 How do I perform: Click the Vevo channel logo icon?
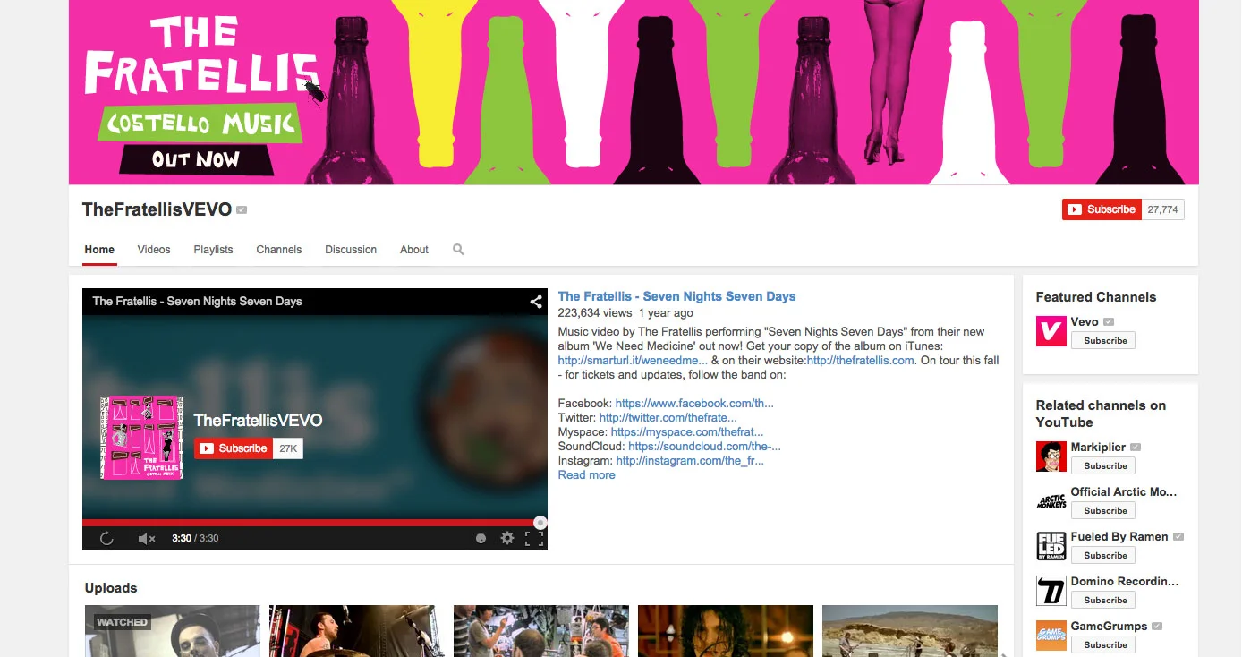(x=1051, y=331)
